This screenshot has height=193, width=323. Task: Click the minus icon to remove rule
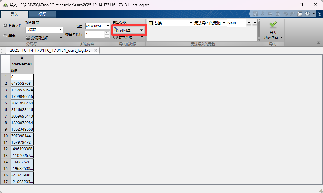click(249, 23)
